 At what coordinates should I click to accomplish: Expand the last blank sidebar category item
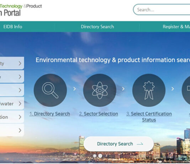tap(12, 130)
